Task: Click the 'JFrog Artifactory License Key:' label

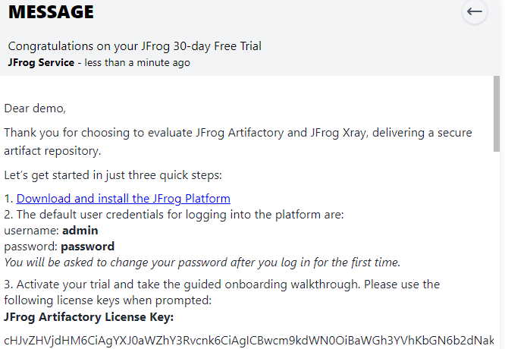Action: (x=89, y=317)
